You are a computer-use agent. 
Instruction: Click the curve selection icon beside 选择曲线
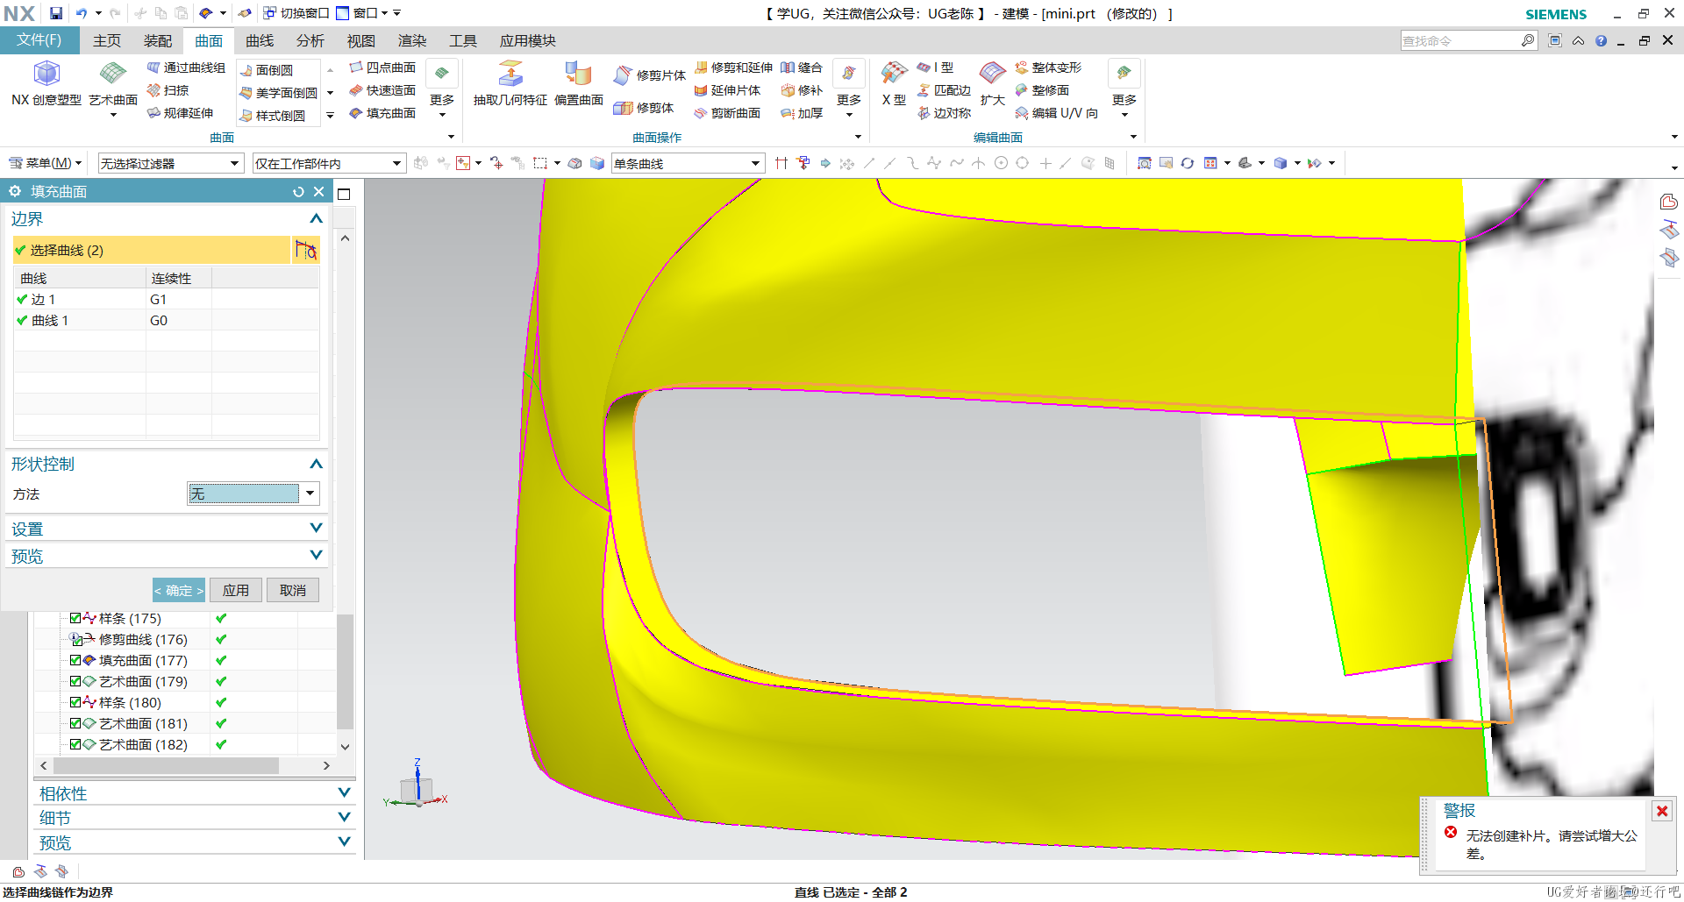305,250
